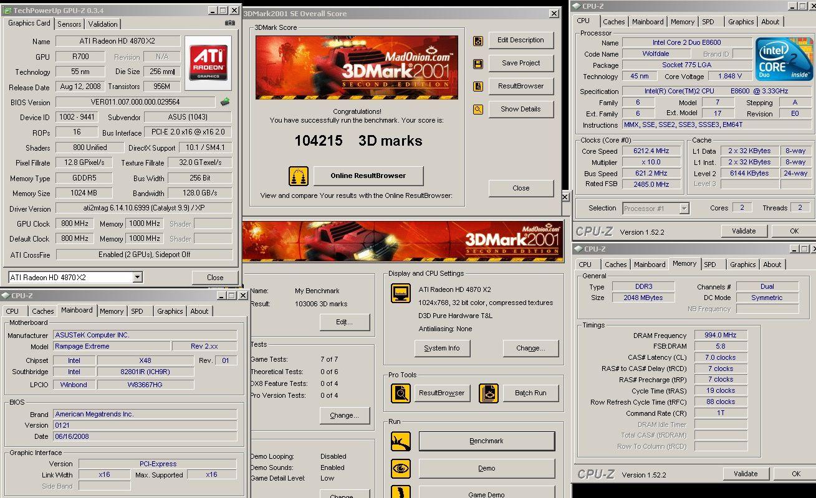Viewport: 816px width, 498px height.
Task: Open the GPU selection dropdown in GPU-Z
Action: point(137,277)
